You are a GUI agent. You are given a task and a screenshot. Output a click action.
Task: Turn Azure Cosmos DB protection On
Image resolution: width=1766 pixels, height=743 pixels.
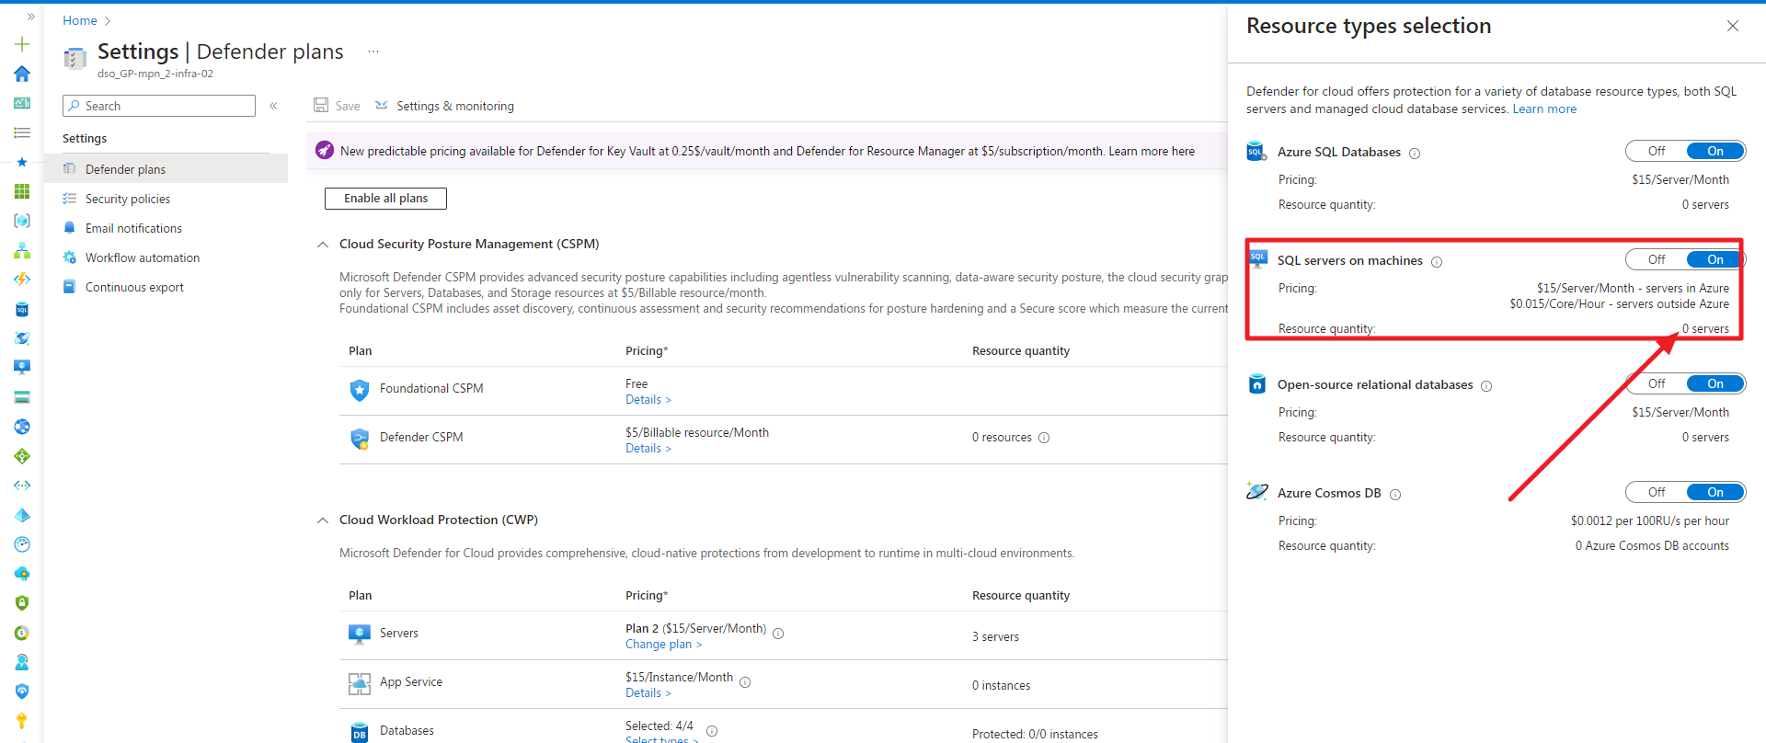tap(1715, 492)
